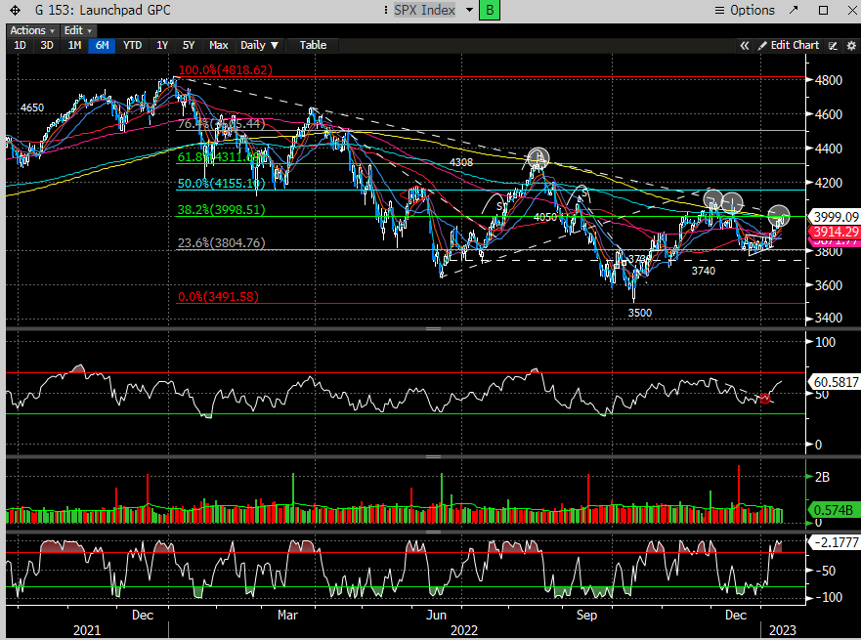Image resolution: width=861 pixels, height=640 pixels.
Task: Open the chart settings gear icon
Action: point(851,46)
